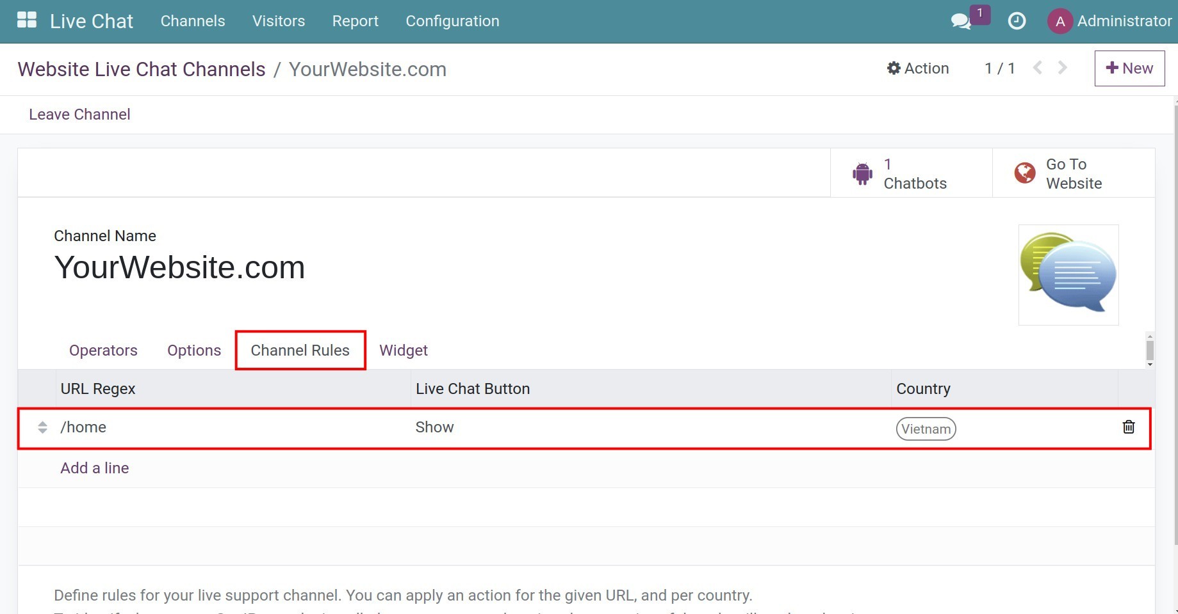Delete the /home rule via trash icon
1178x614 pixels.
(x=1129, y=427)
